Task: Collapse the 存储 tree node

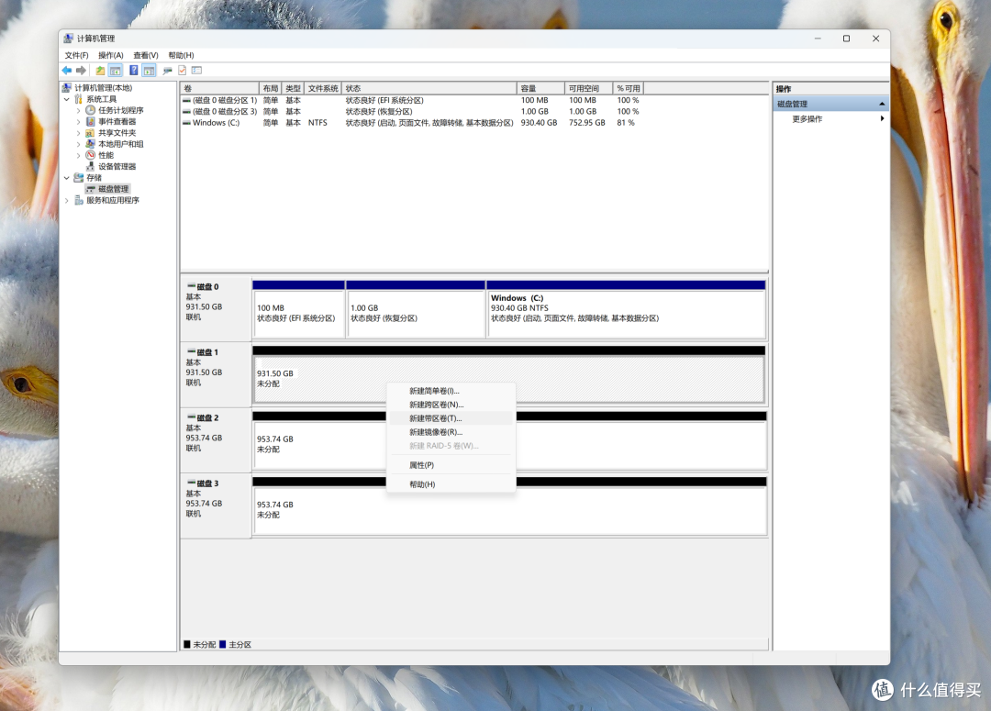Action: (67, 178)
